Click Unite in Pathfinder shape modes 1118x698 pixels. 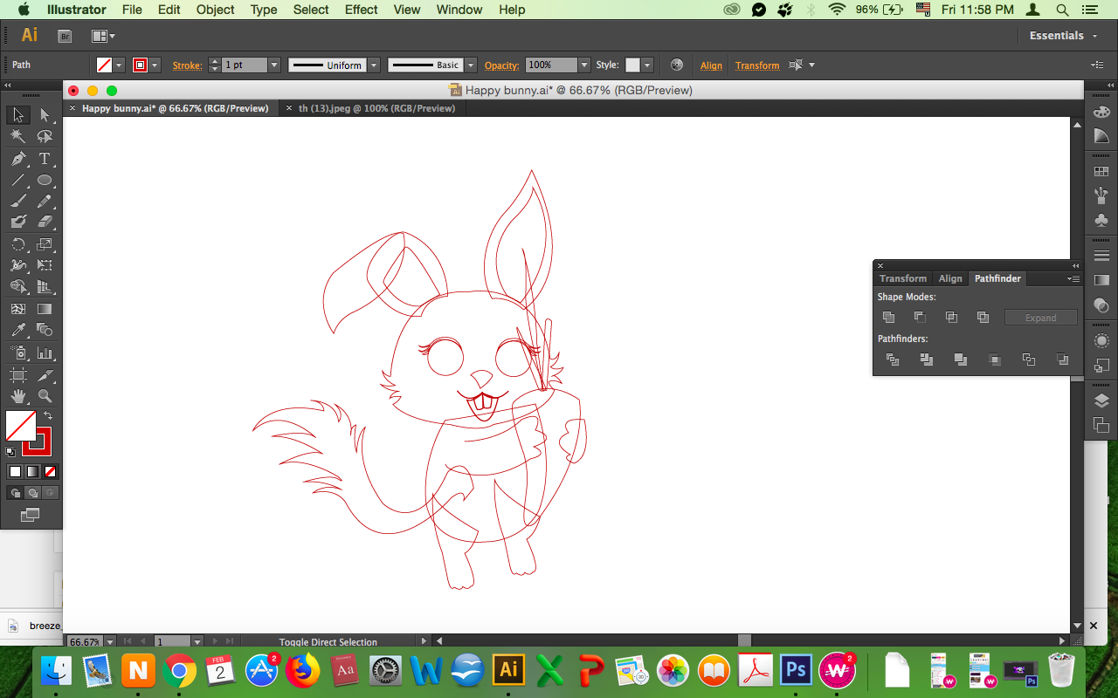(x=889, y=318)
